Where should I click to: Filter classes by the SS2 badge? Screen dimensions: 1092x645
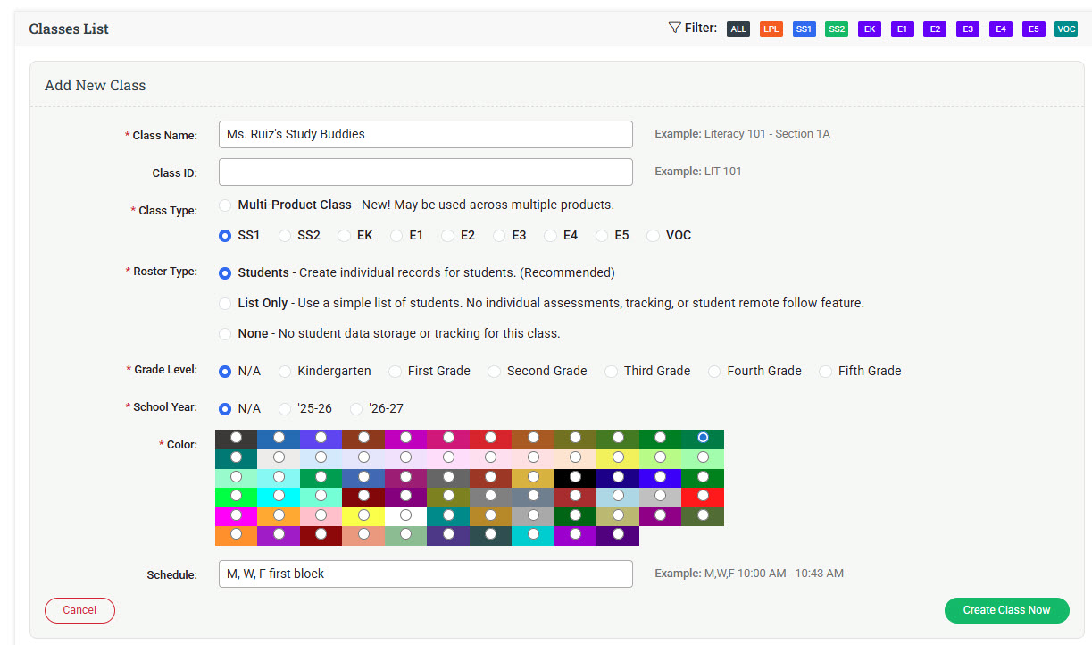[837, 28]
